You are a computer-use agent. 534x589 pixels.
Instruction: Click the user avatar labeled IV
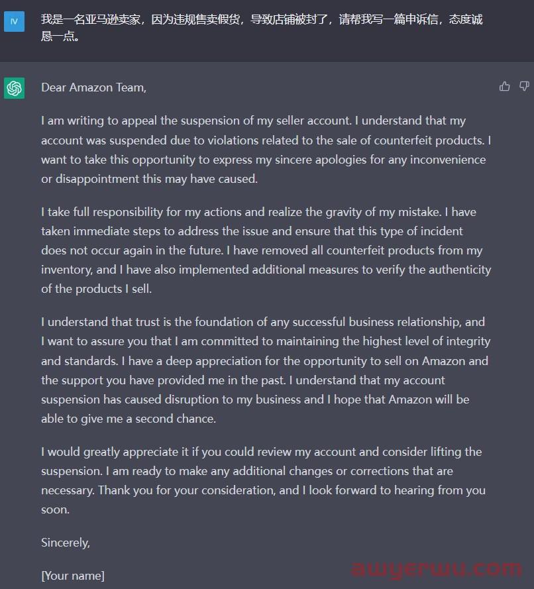(14, 22)
